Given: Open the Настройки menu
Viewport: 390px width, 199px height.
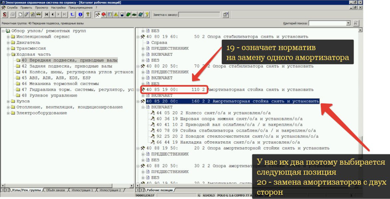Looking at the screenshot, I should [58, 7].
